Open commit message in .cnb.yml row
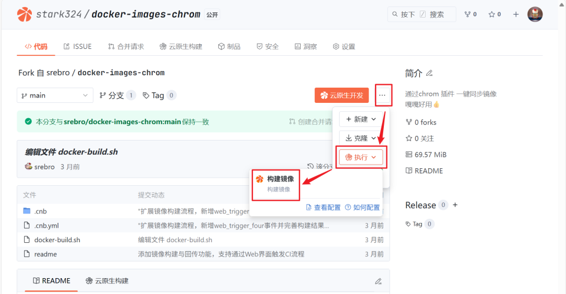Image resolution: width=566 pixels, height=294 pixels. tap(233, 226)
